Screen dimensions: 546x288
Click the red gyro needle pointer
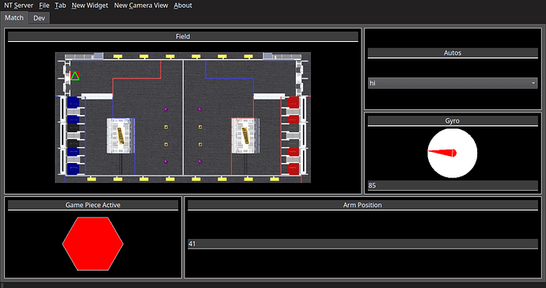point(442,153)
